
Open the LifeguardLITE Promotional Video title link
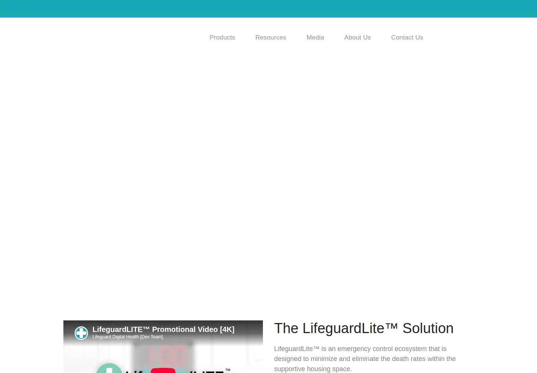[x=163, y=329]
